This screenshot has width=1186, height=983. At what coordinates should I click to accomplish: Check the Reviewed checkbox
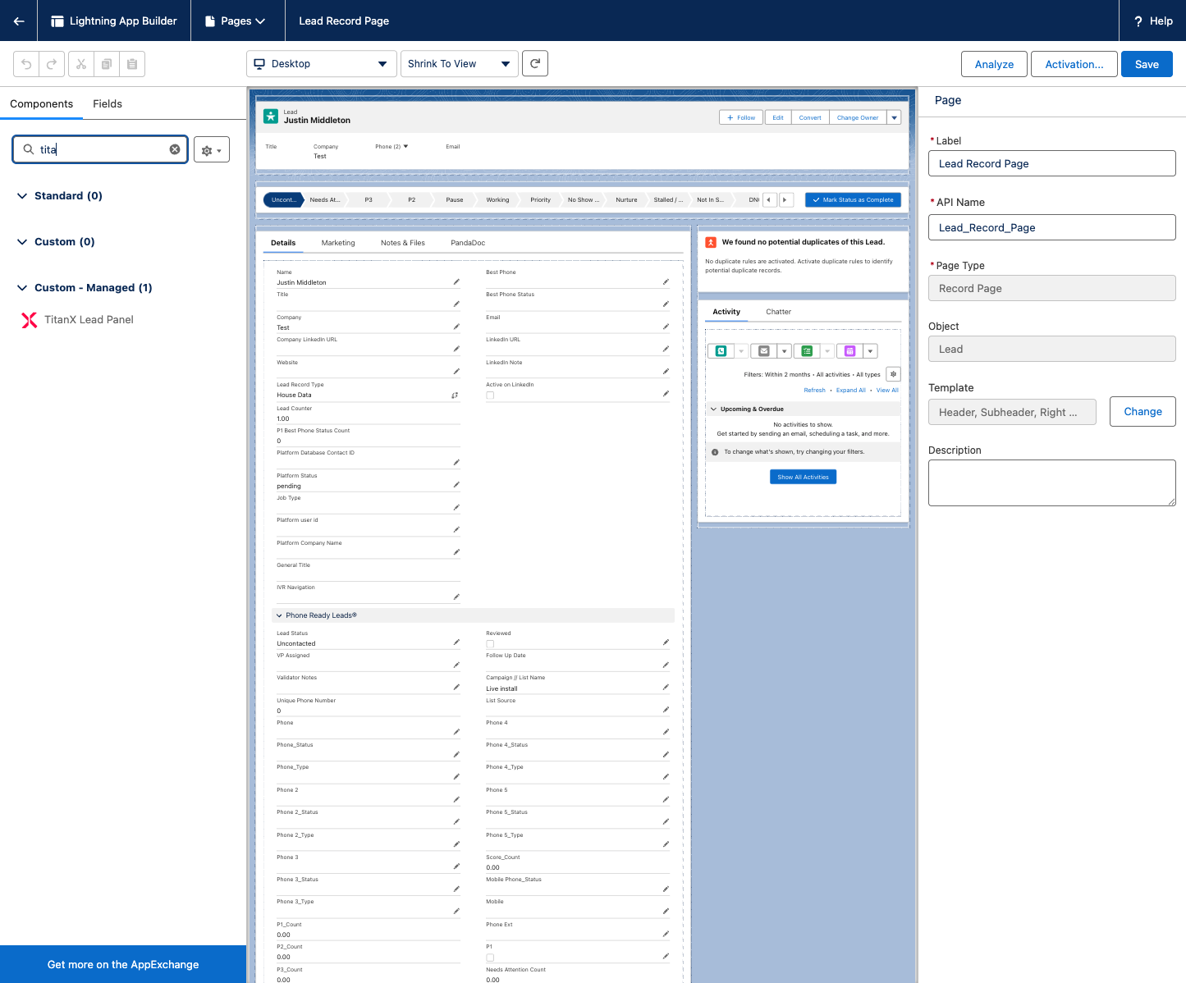pyautogui.click(x=490, y=644)
